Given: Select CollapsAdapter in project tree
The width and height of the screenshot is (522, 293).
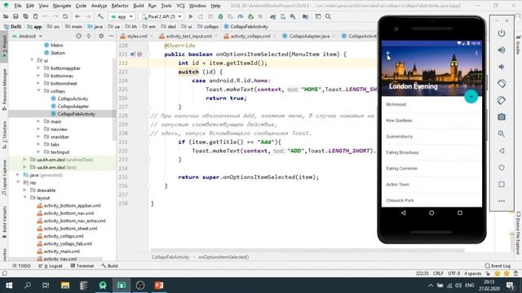Looking at the screenshot, I should pos(73,107).
